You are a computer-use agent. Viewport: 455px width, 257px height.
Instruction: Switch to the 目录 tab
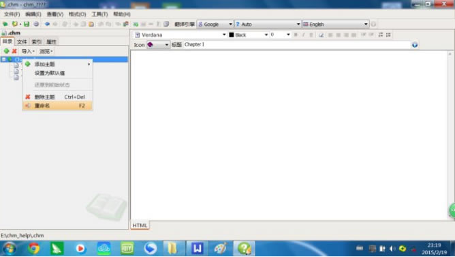[7, 41]
